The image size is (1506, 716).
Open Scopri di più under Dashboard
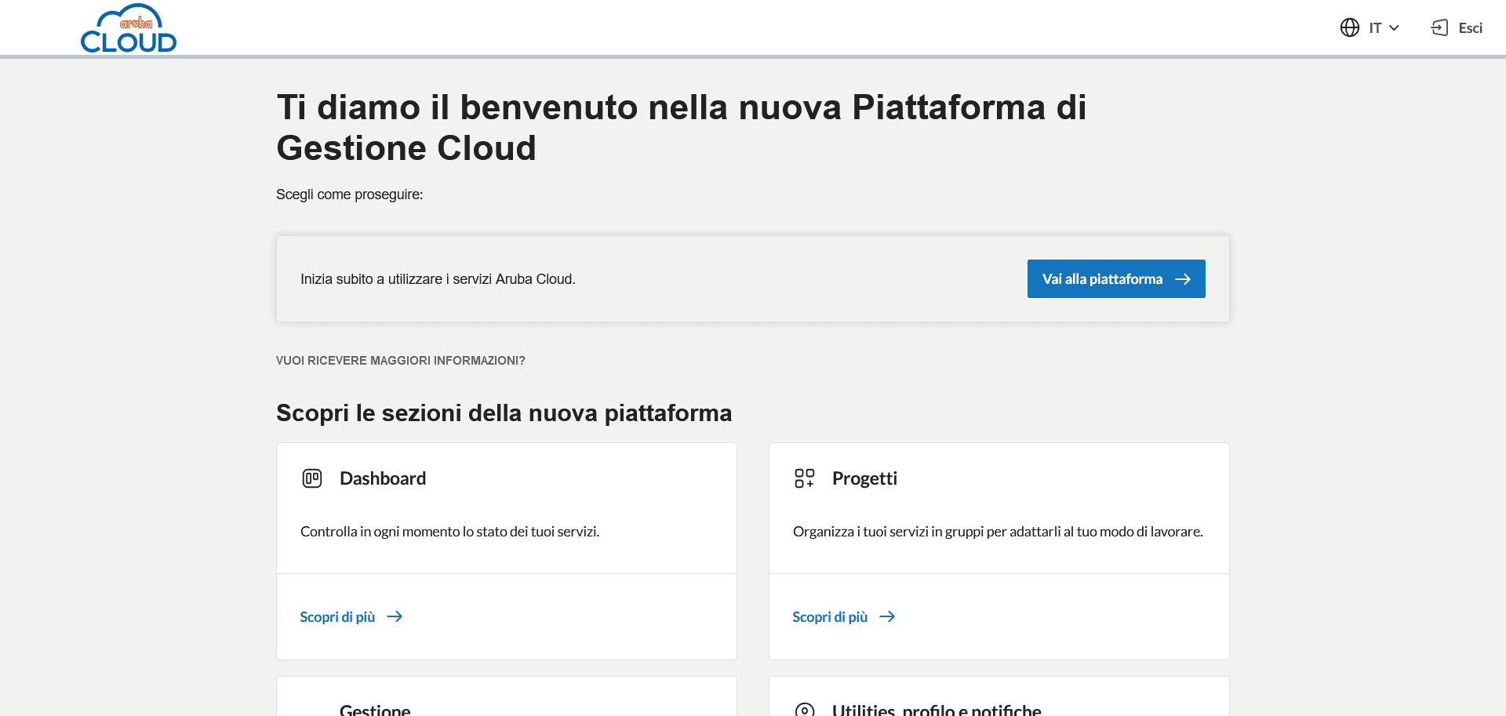(x=337, y=617)
